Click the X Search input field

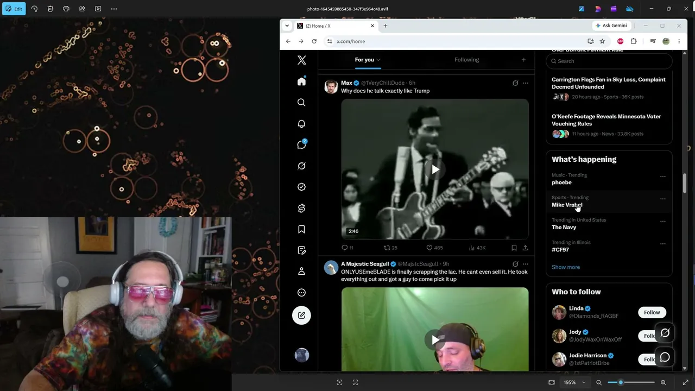click(x=609, y=61)
